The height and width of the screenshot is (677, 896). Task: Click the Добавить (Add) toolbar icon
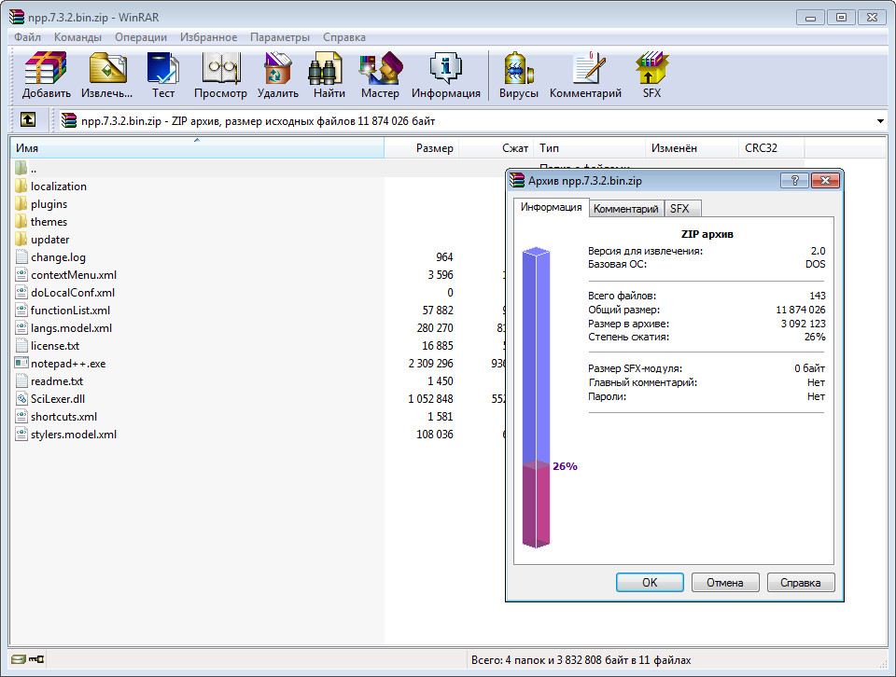(46, 76)
